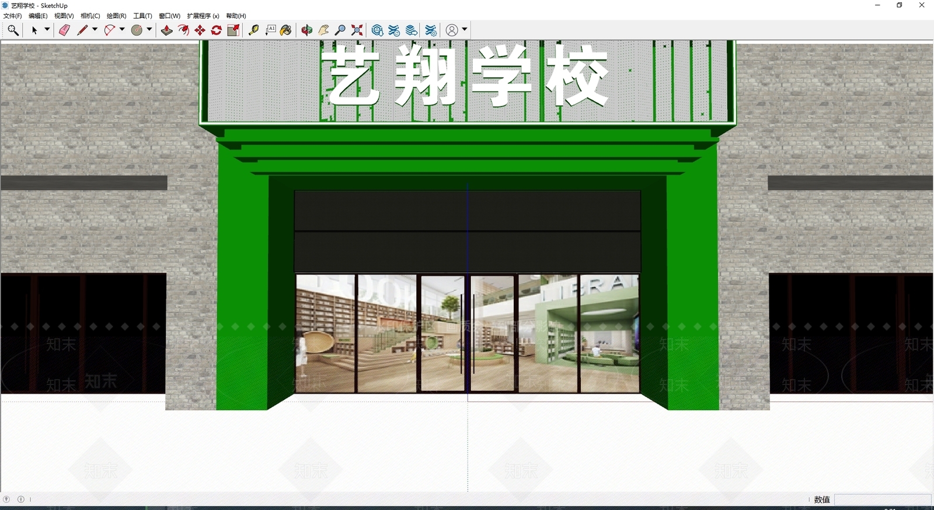Activate the Offset tool
Screen dimensions: 934x510
pyautogui.click(x=183, y=30)
